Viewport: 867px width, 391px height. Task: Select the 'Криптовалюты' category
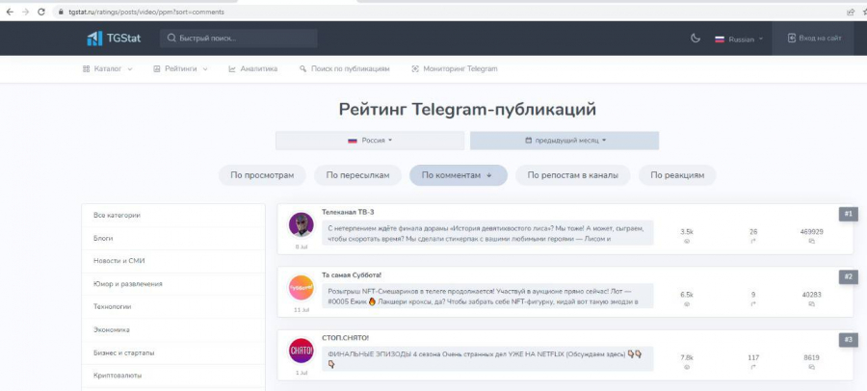coord(173,376)
